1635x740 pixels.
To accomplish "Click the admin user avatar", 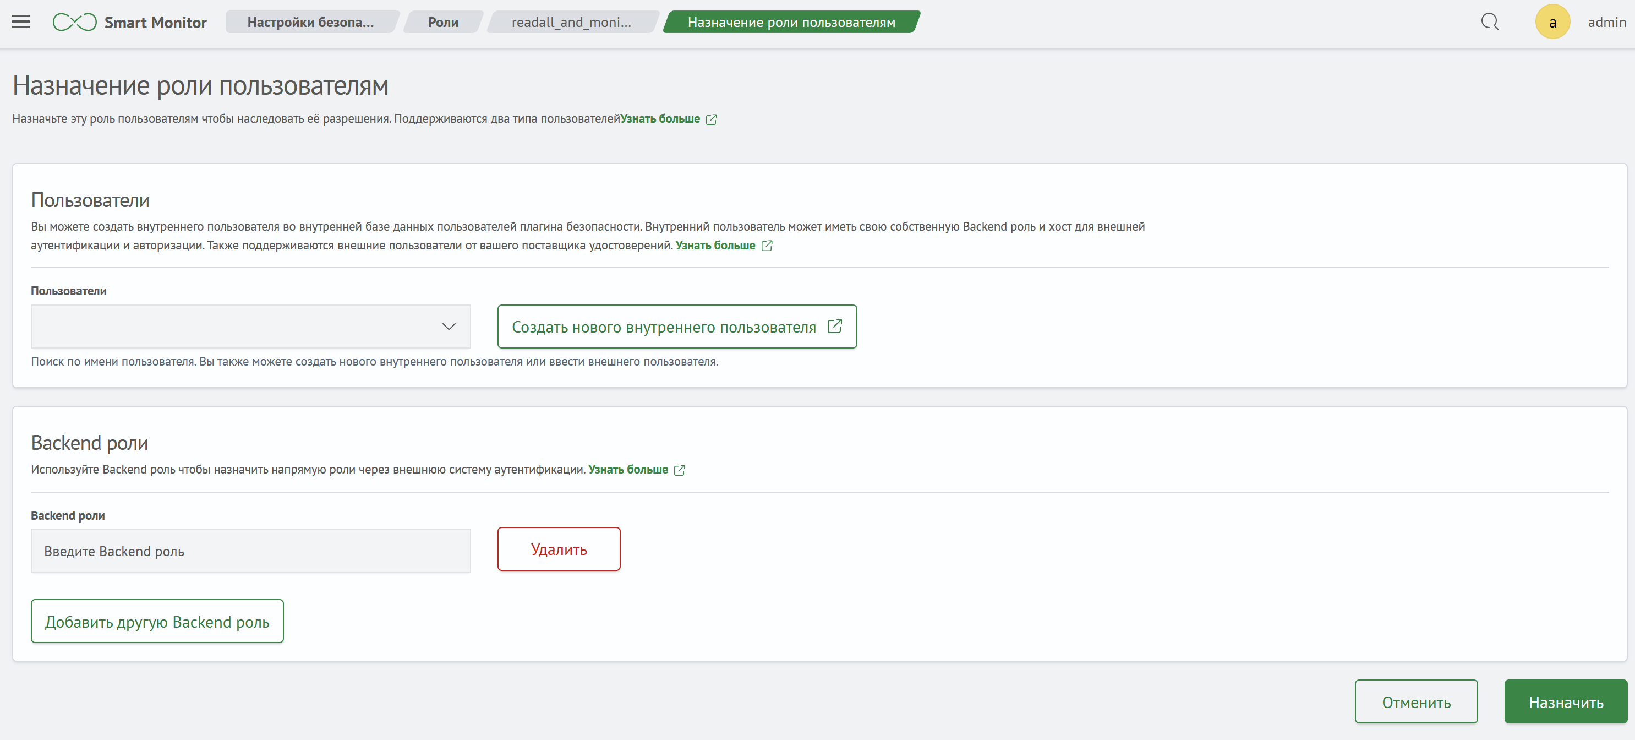I will point(1552,22).
